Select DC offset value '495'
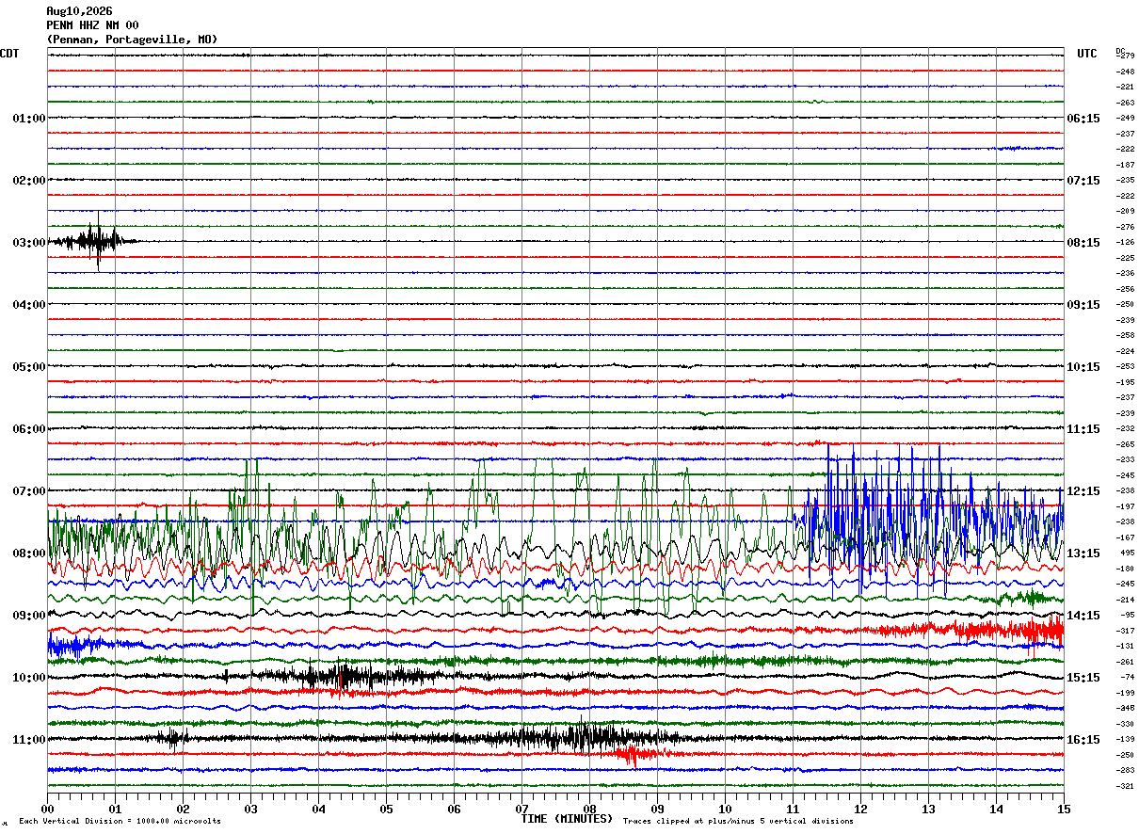 pyautogui.click(x=1127, y=553)
